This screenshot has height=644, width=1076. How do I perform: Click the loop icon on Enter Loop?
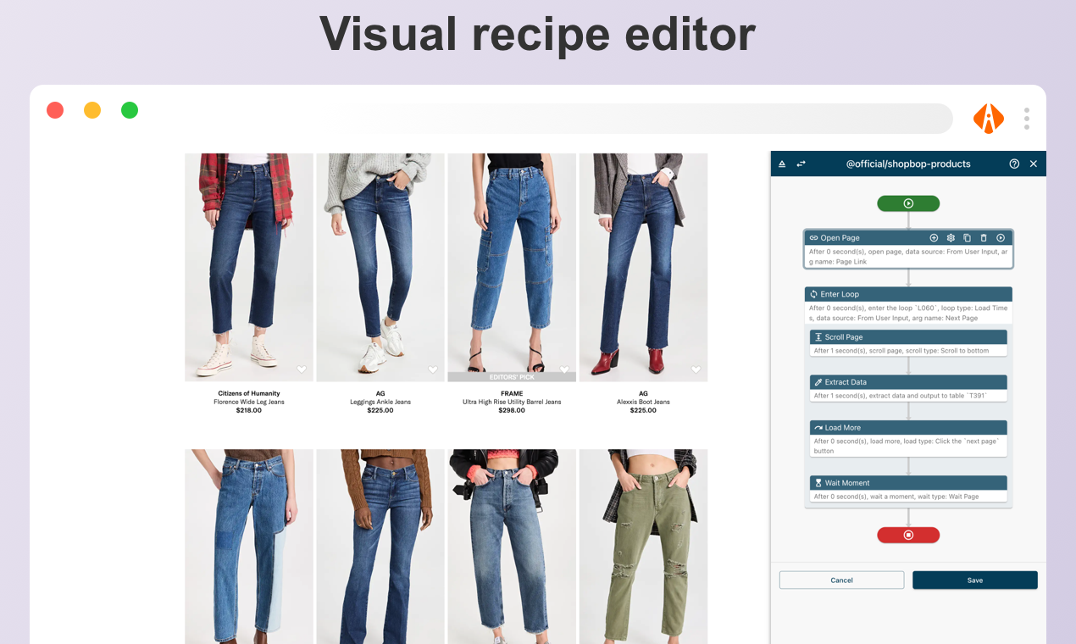[813, 294]
